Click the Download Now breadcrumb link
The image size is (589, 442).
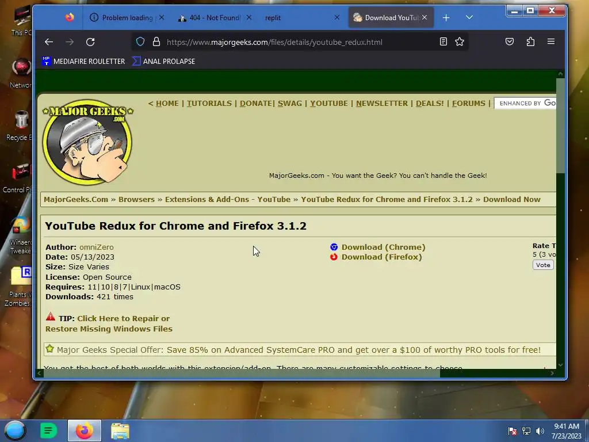511,200
